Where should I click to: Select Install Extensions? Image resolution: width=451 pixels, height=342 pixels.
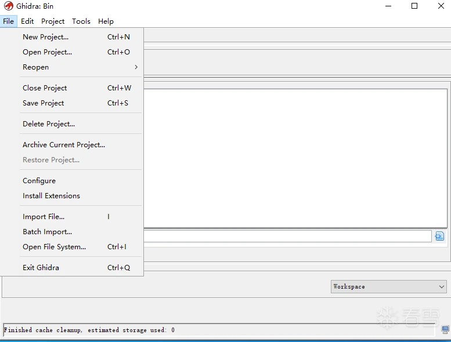click(51, 196)
